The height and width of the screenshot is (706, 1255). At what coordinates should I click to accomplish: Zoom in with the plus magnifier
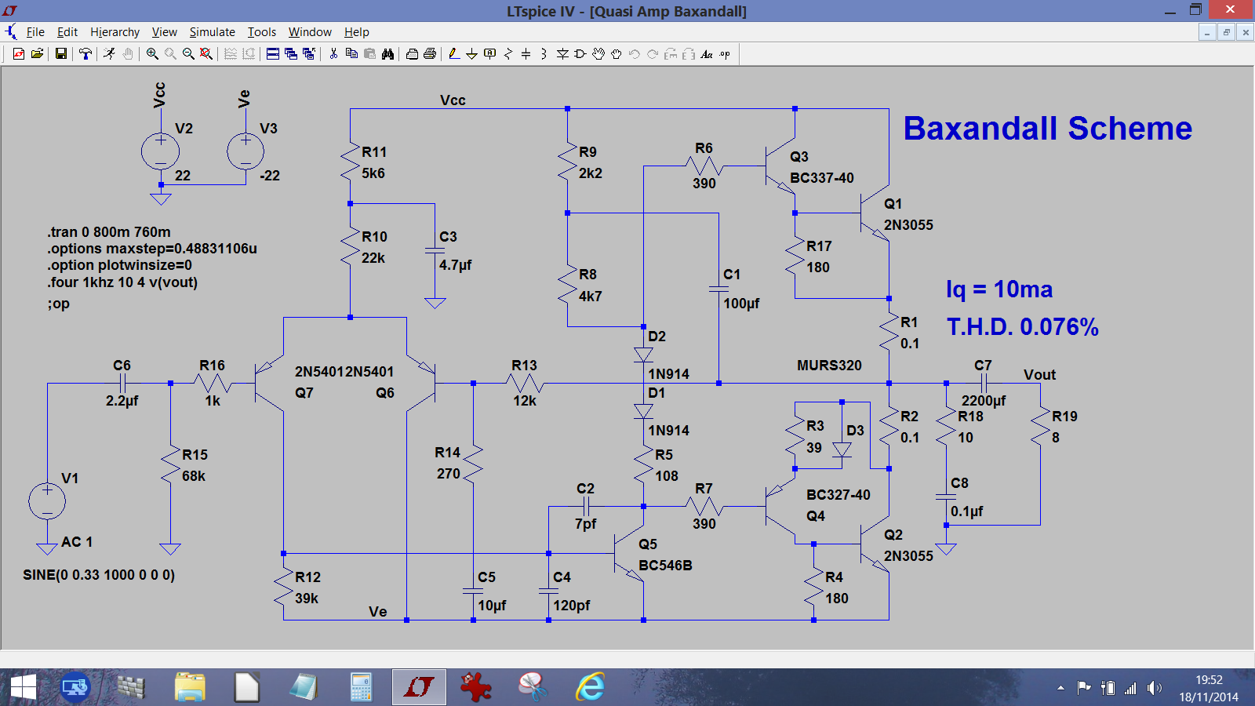click(152, 53)
